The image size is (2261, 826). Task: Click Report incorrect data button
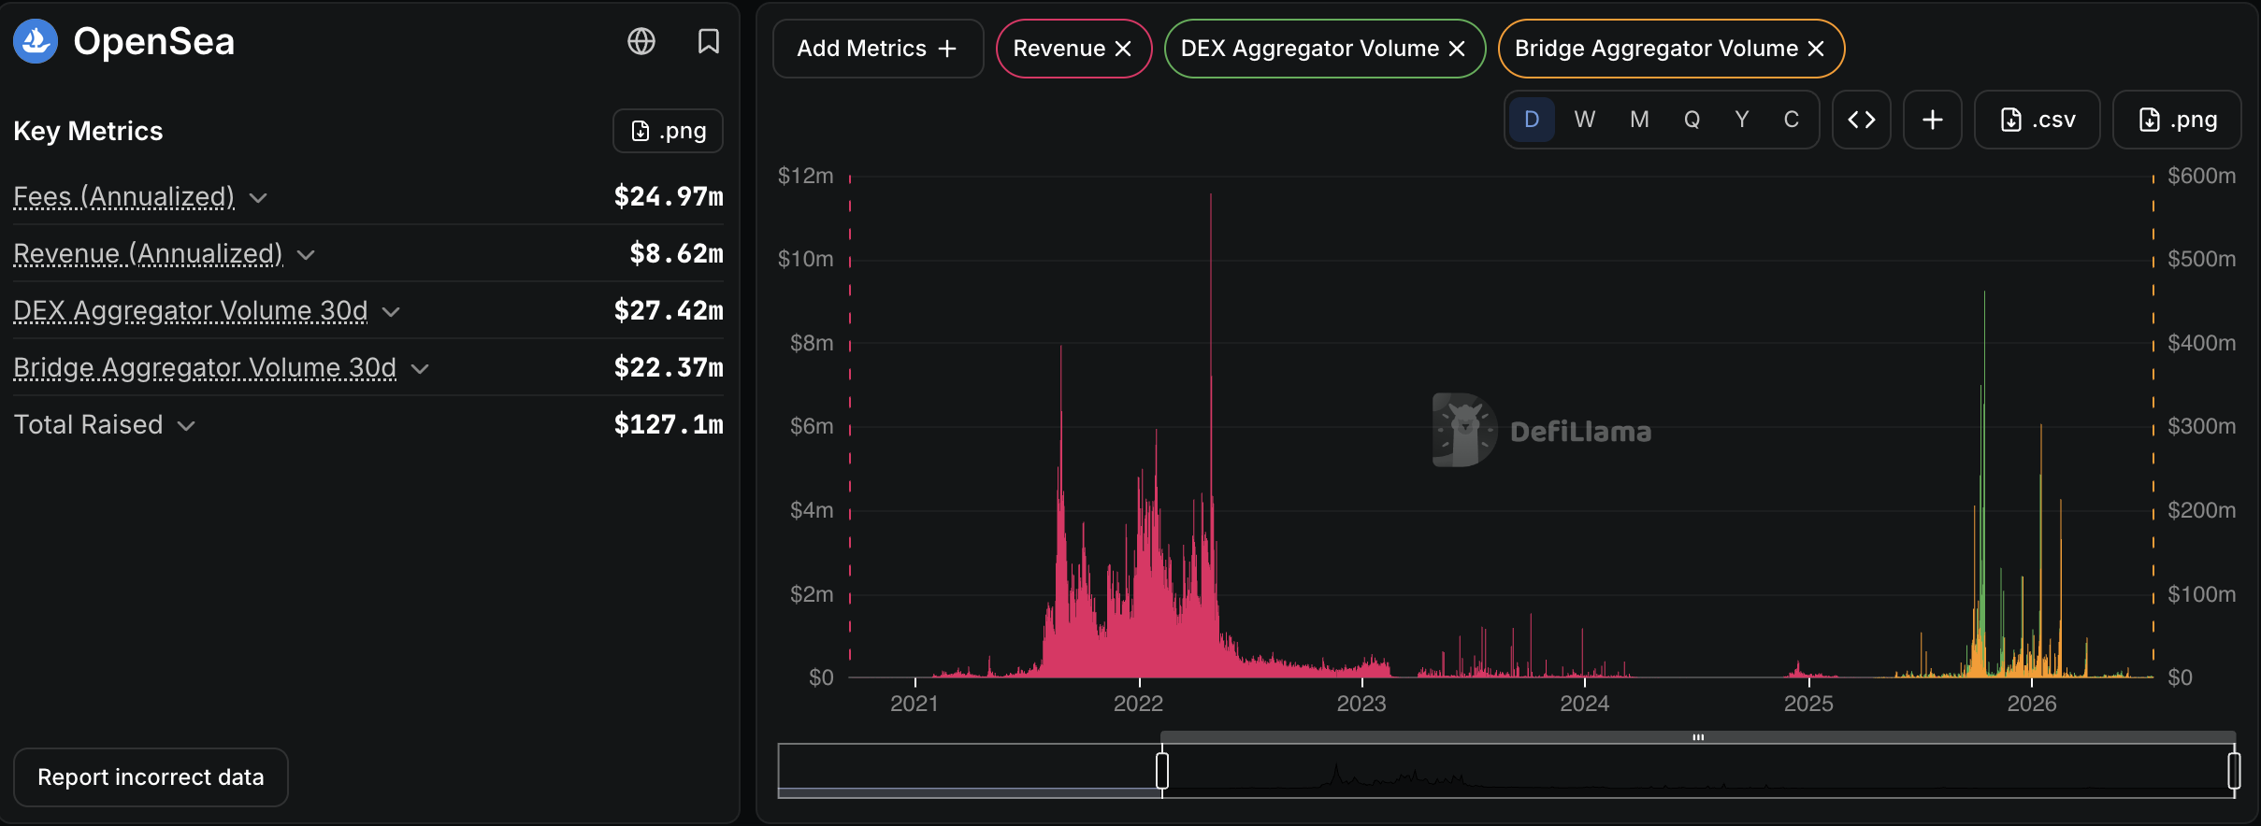pos(151,777)
